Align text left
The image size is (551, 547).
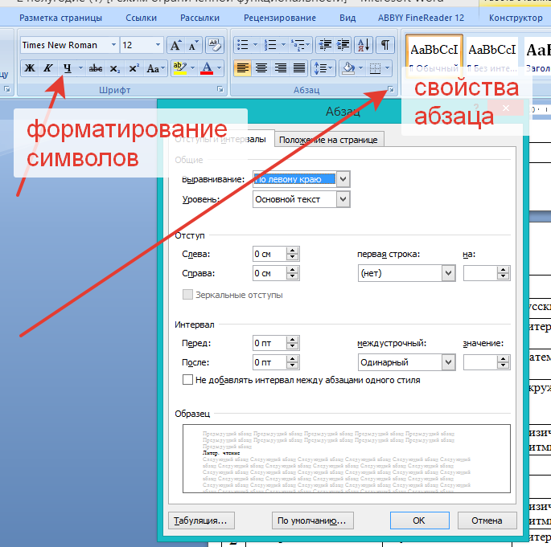242,68
